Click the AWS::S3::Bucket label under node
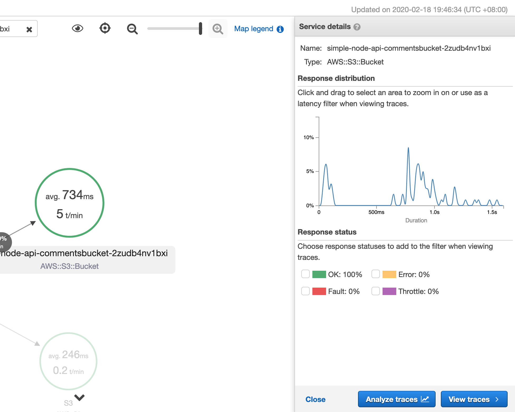The height and width of the screenshot is (412, 515). tap(69, 266)
